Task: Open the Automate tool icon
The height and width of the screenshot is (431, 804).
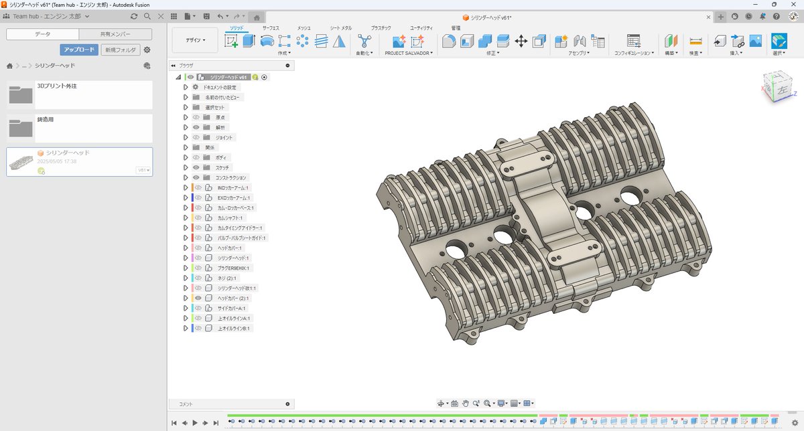Action: point(364,41)
